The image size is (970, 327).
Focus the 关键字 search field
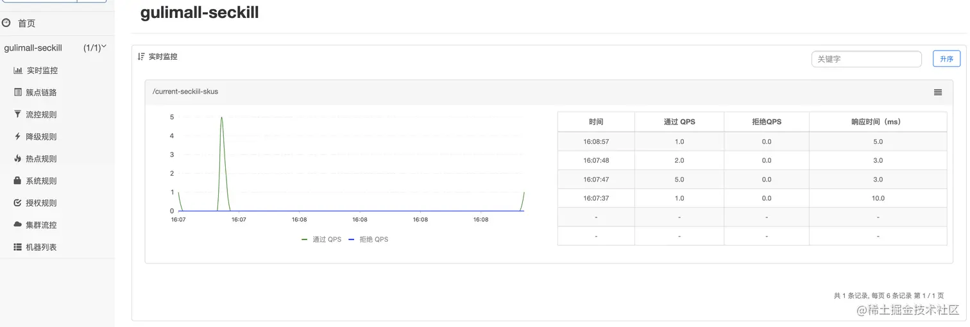pos(866,59)
